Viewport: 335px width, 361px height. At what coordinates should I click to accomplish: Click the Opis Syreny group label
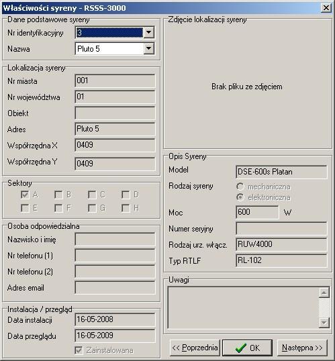pos(187,156)
